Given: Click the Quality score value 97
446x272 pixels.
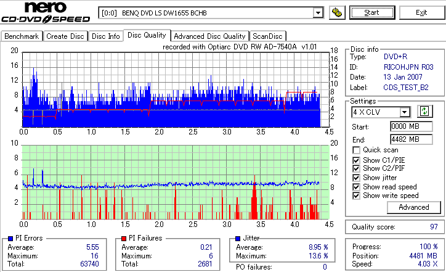Looking at the screenshot, I should pos(434,227).
